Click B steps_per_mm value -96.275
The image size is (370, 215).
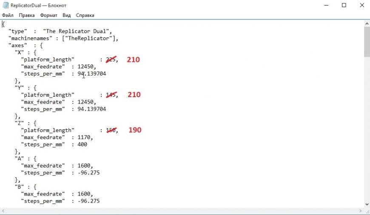(x=89, y=201)
